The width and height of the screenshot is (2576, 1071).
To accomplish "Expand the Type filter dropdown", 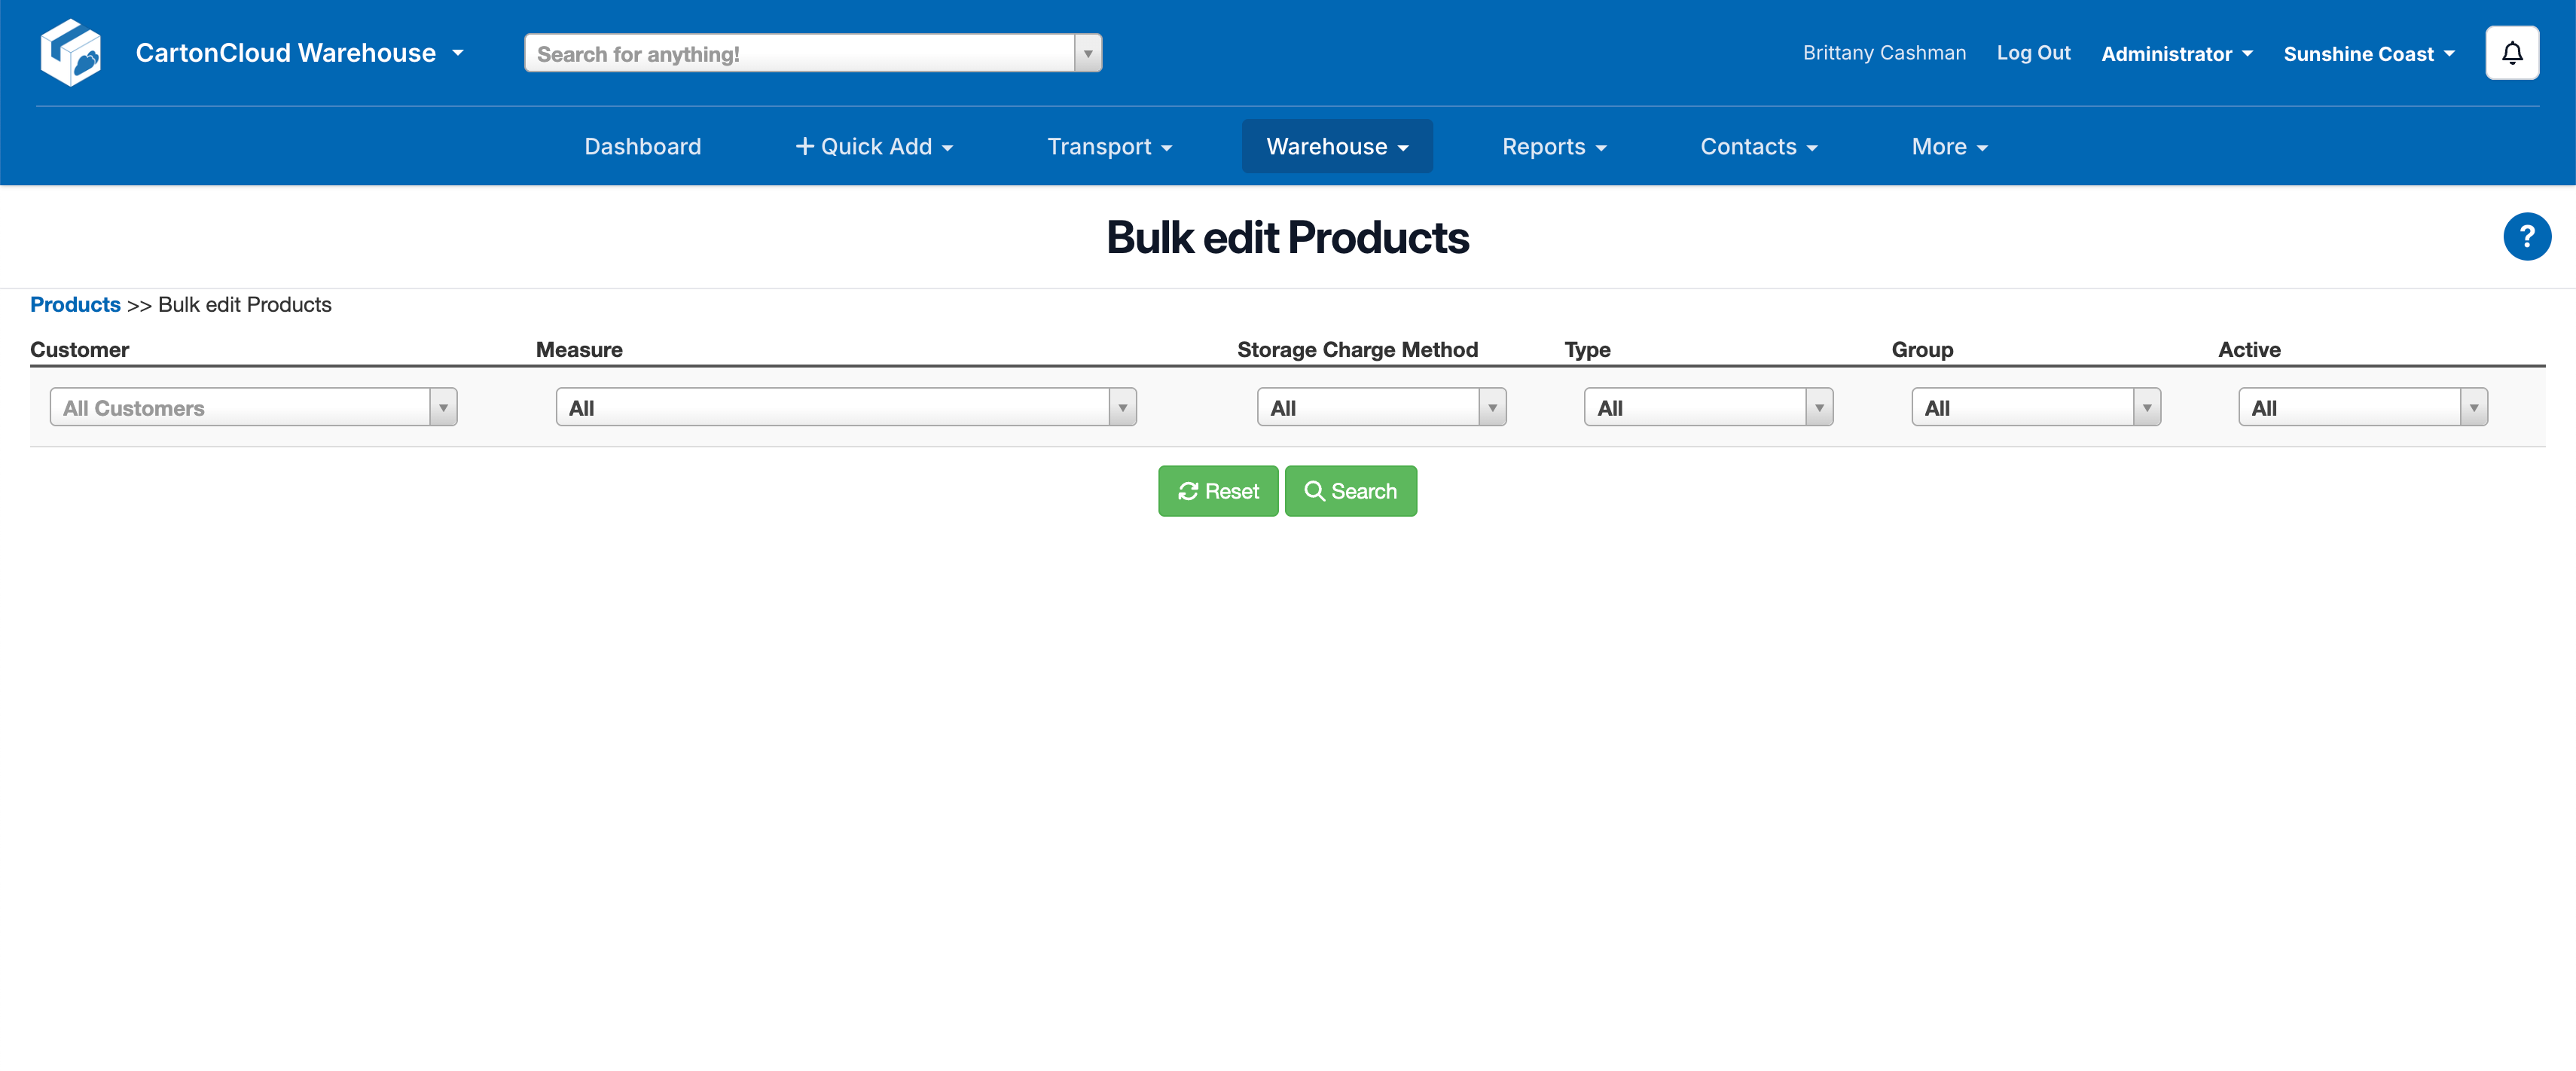I will point(1707,408).
